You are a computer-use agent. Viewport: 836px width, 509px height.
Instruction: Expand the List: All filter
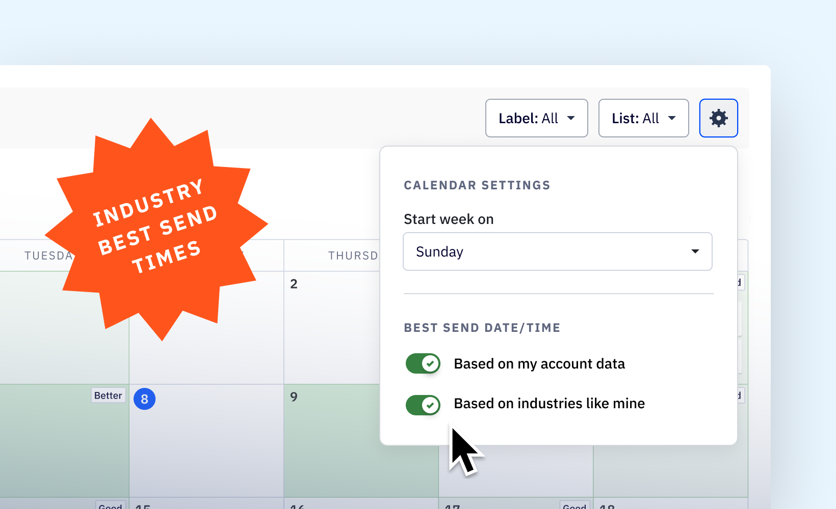643,118
